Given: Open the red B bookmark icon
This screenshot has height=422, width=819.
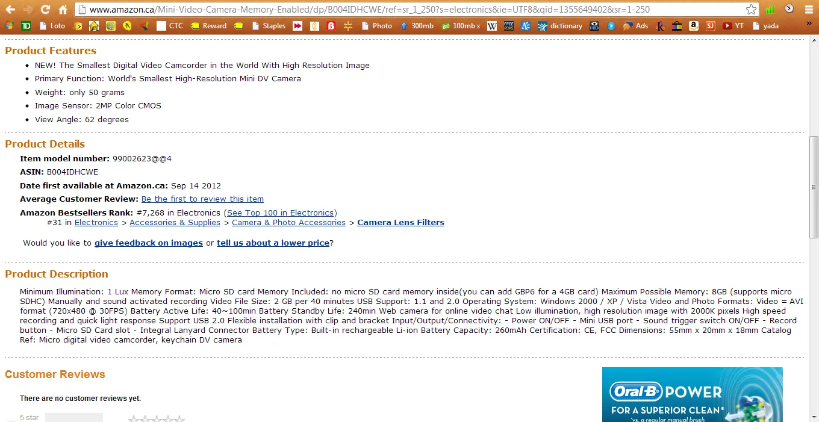Looking at the screenshot, I should click(x=331, y=26).
